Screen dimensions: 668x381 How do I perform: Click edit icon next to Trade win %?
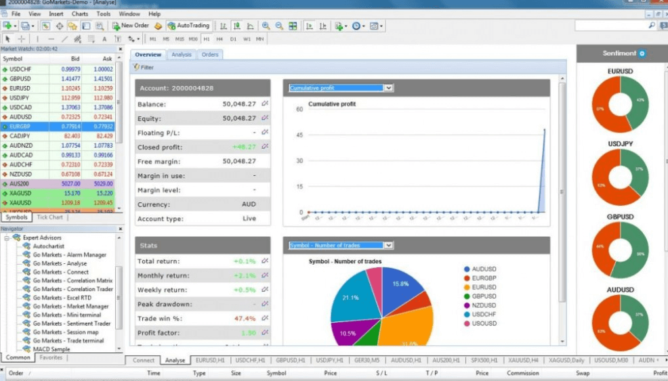[x=265, y=318]
